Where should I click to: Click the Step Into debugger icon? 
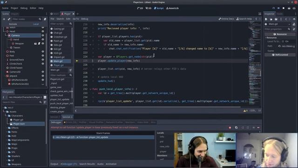(243, 127)
